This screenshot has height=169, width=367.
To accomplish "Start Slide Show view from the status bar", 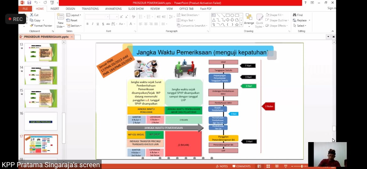I will (286, 166).
